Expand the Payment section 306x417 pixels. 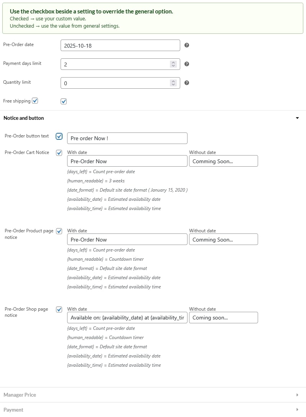[x=297, y=410]
